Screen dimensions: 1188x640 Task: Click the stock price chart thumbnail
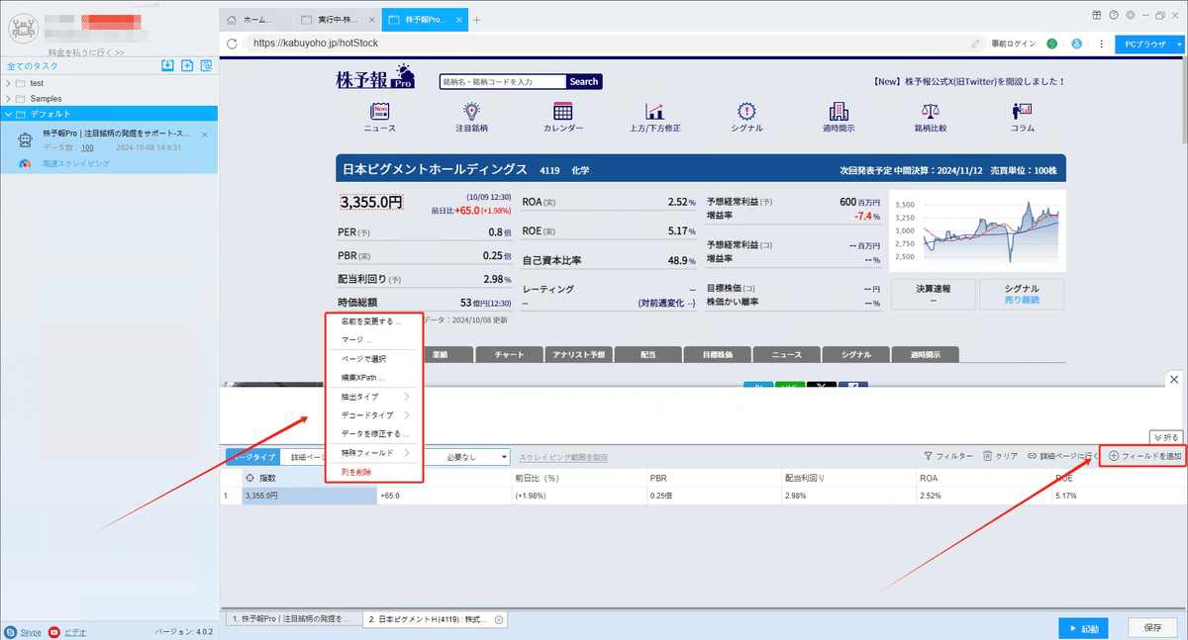(x=975, y=231)
